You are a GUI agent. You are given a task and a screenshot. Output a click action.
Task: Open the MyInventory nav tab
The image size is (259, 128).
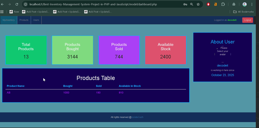[9, 20]
